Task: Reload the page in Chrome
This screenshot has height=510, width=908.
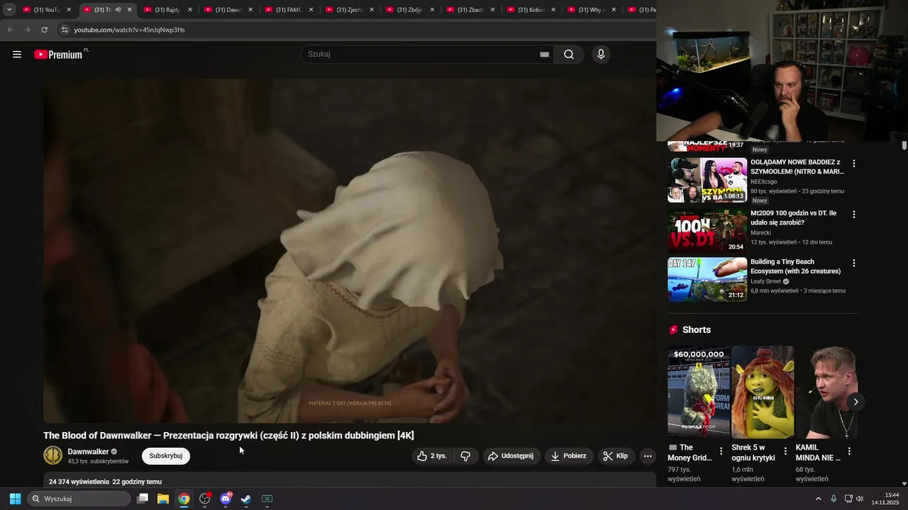Action: [44, 30]
